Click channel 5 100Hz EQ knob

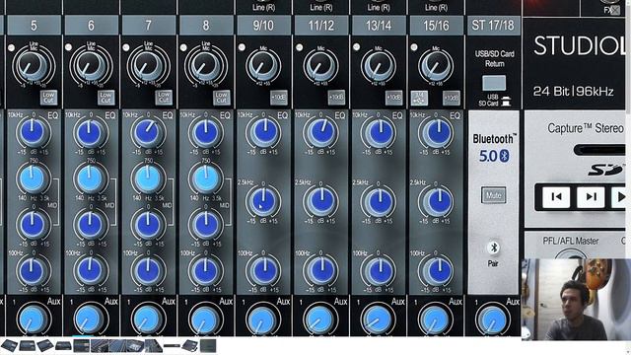pyautogui.click(x=33, y=270)
